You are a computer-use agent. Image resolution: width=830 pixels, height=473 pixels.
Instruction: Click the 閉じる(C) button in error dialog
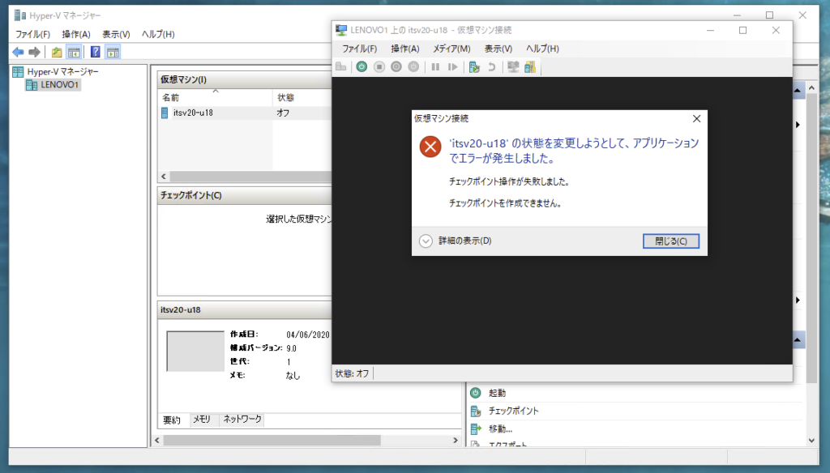670,241
